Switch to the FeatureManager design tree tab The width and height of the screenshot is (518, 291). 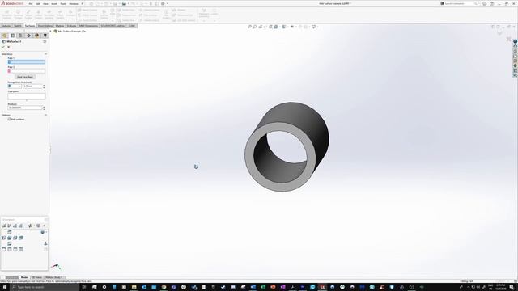(4, 36)
